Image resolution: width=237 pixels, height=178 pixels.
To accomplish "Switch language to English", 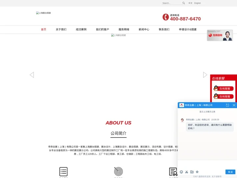I will click(197, 3).
